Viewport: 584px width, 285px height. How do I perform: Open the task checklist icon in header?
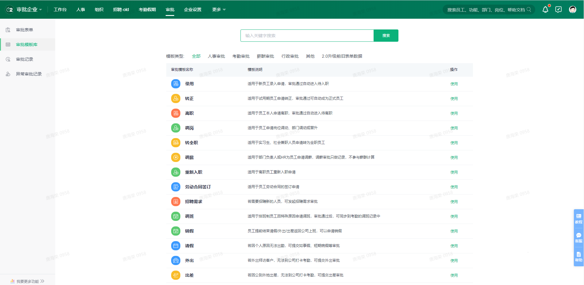tap(559, 10)
